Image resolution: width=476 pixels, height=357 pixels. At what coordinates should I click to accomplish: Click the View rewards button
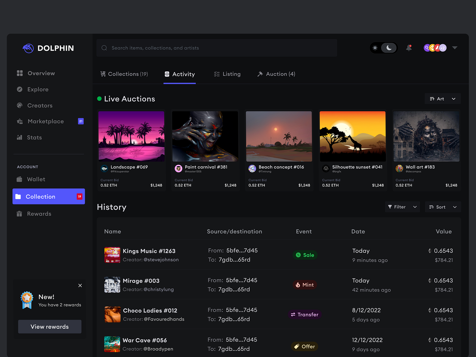tap(49, 326)
